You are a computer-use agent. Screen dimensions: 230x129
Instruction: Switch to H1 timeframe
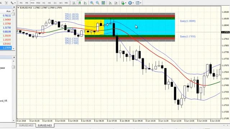[x=44, y=3]
